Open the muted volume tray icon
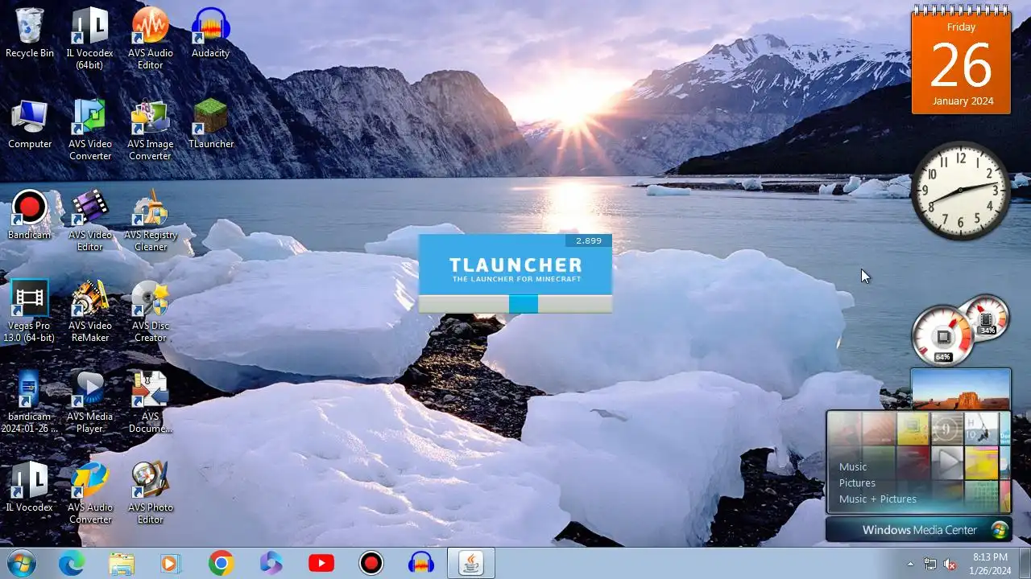Image resolution: width=1031 pixels, height=579 pixels. (950, 564)
